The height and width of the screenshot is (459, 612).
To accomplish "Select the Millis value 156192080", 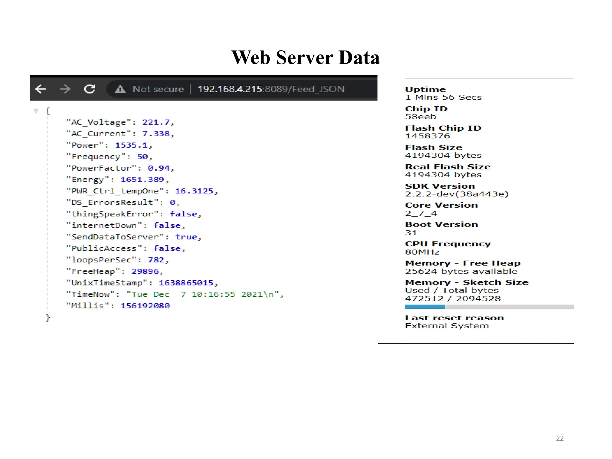I will click(x=145, y=306).
